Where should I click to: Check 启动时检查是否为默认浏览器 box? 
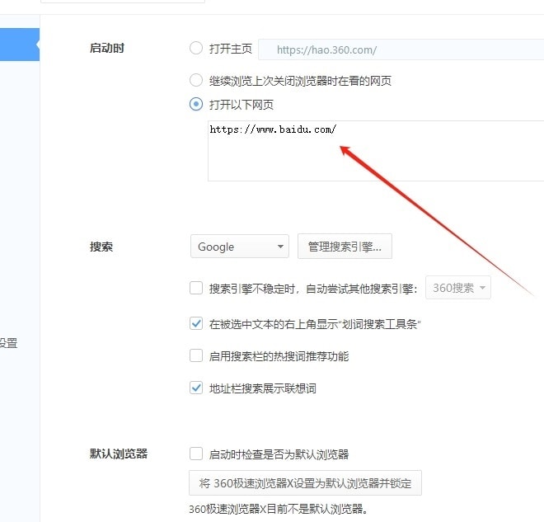click(x=196, y=454)
